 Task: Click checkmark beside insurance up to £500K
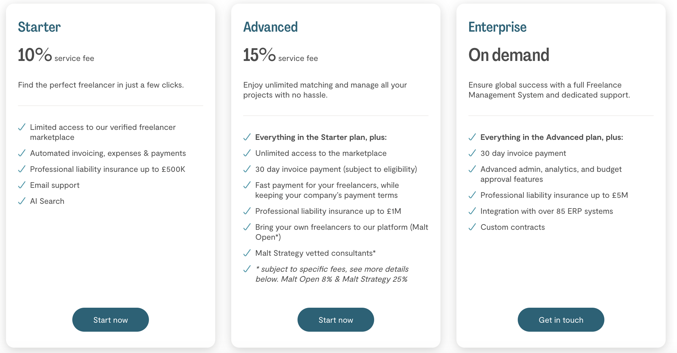[x=22, y=169]
